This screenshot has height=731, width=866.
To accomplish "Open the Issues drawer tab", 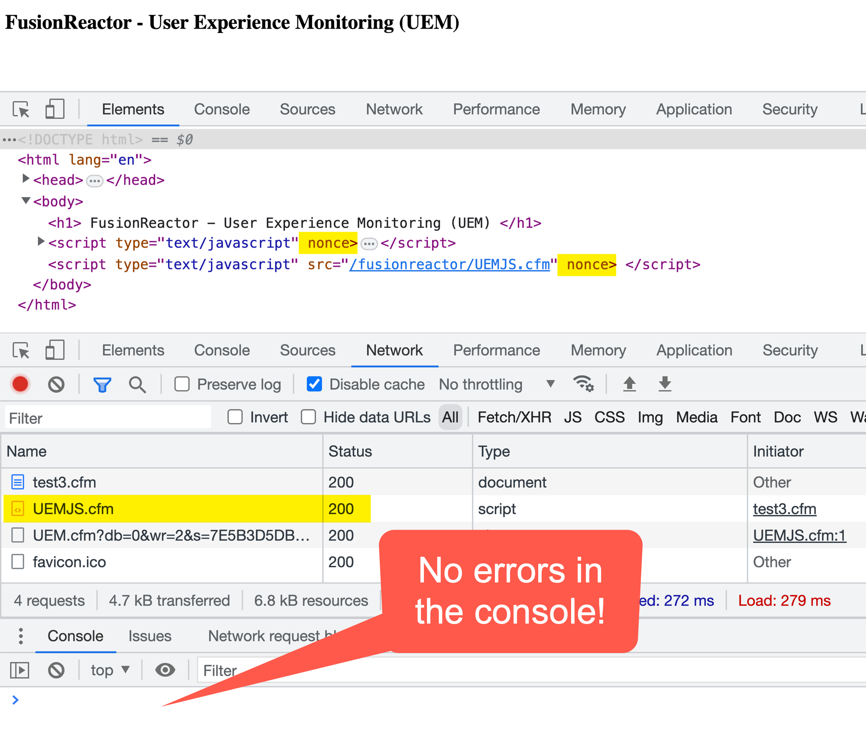I will click(x=150, y=636).
